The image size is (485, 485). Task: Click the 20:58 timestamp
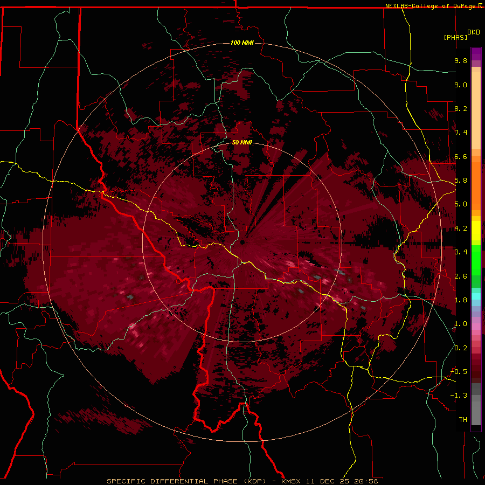366,481
